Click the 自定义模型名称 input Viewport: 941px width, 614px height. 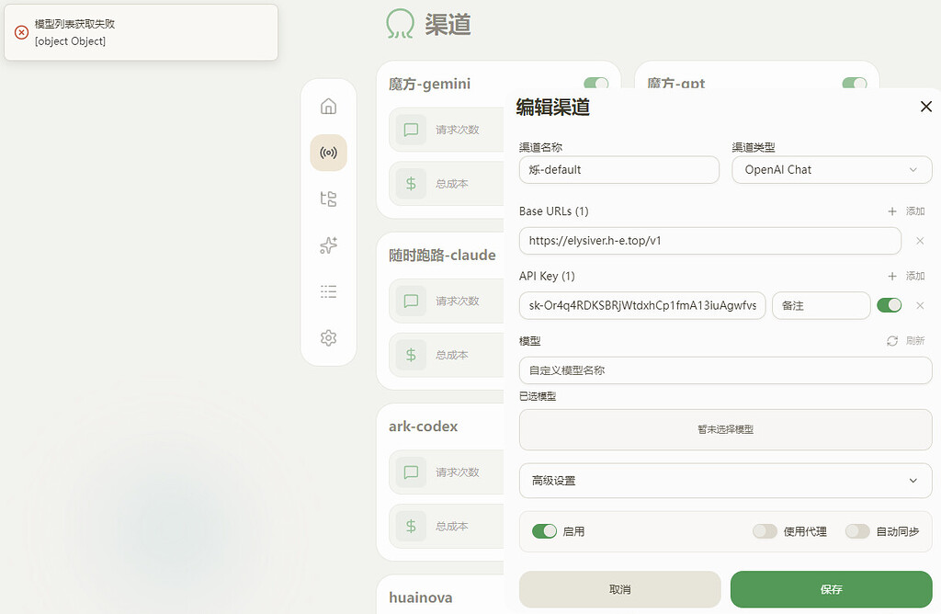coord(726,370)
